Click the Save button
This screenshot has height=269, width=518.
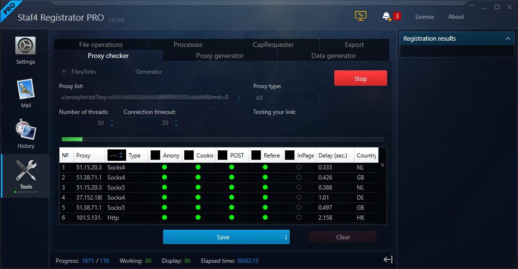click(223, 237)
